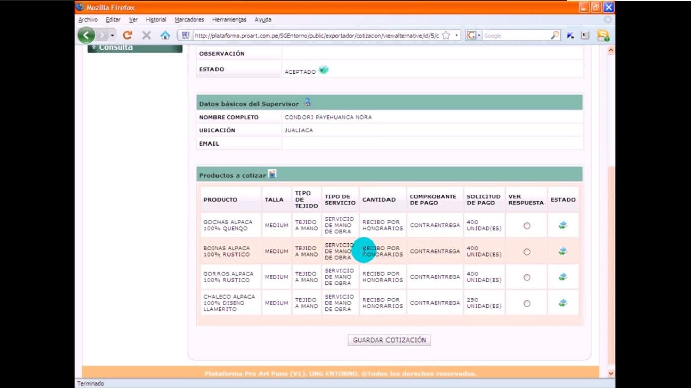Open the ESTADO icon for BOINAS ALPACA 100% RUSTICO
The image size is (691, 388).
pyautogui.click(x=563, y=251)
